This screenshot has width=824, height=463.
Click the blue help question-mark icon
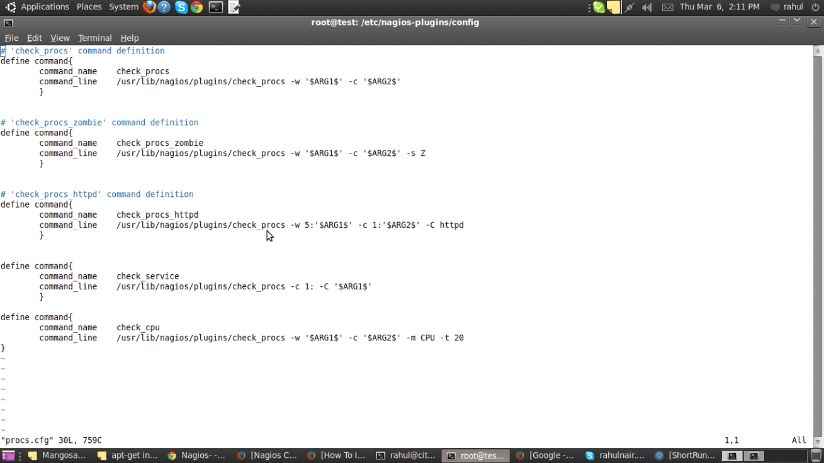[x=164, y=7]
